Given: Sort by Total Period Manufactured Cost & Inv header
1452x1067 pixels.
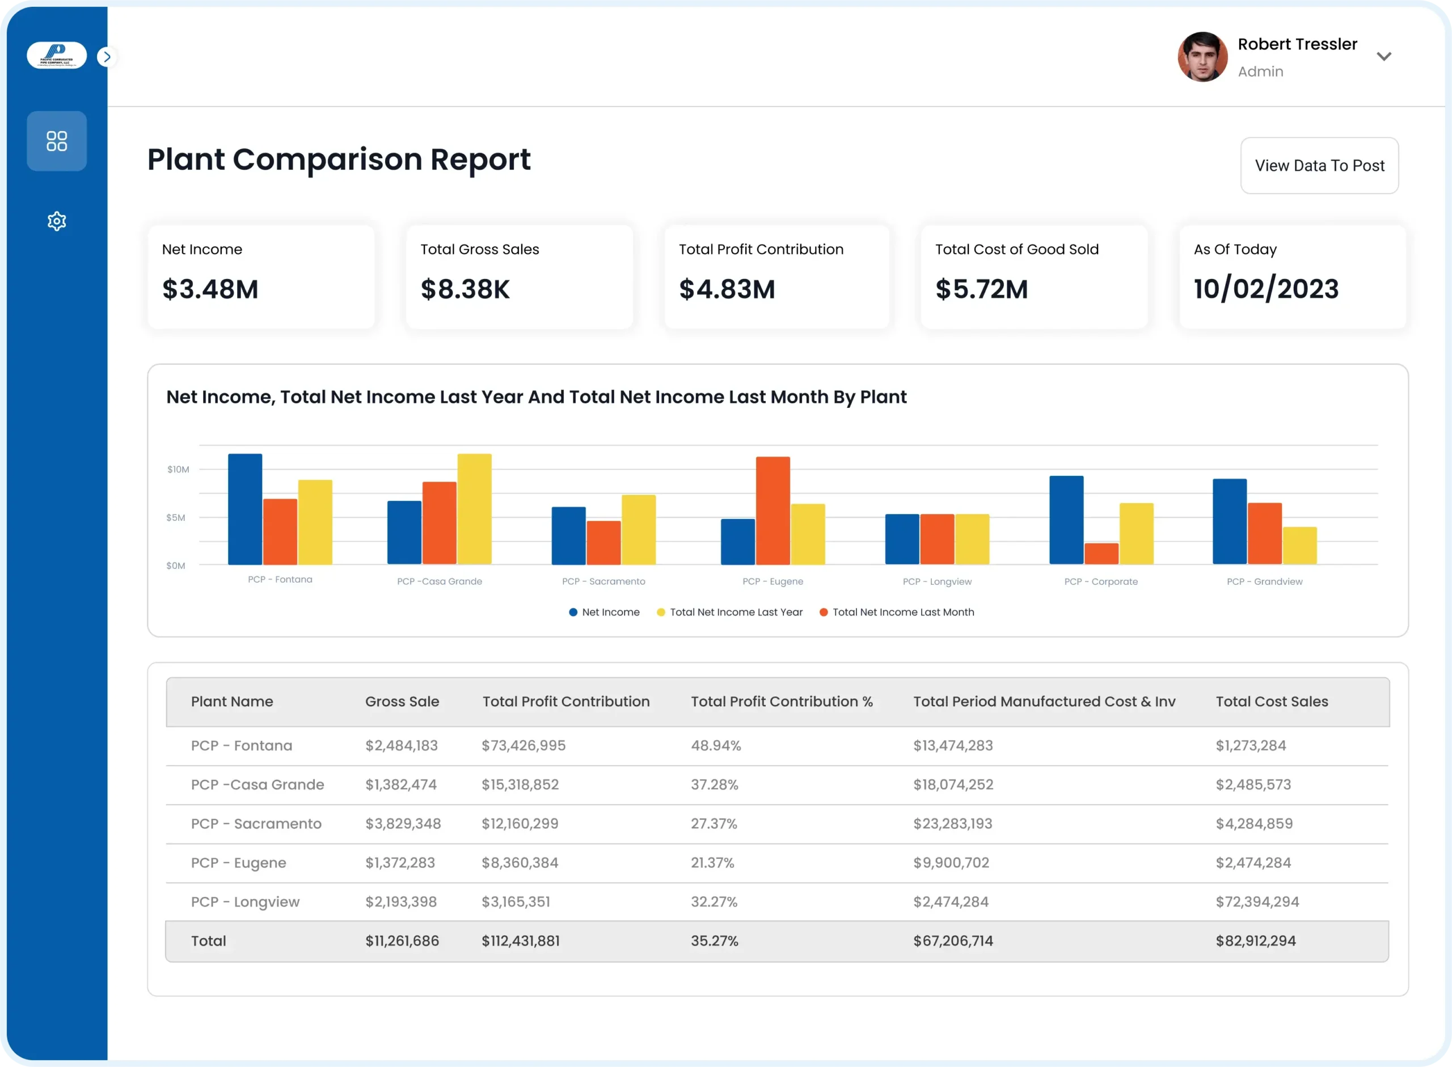Looking at the screenshot, I should click(1044, 702).
